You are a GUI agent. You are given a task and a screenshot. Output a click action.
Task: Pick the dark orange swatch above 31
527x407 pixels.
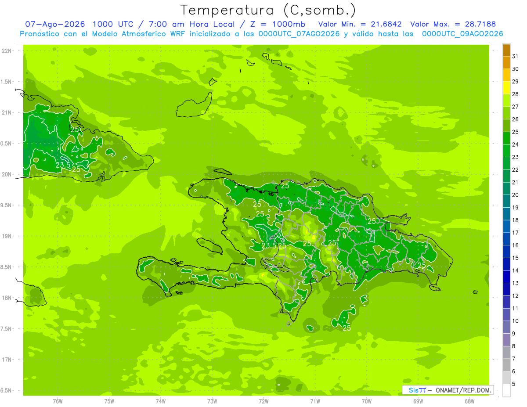pyautogui.click(x=506, y=50)
